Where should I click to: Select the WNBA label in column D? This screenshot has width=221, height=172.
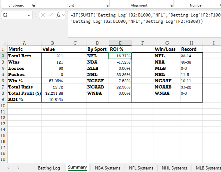(97, 93)
